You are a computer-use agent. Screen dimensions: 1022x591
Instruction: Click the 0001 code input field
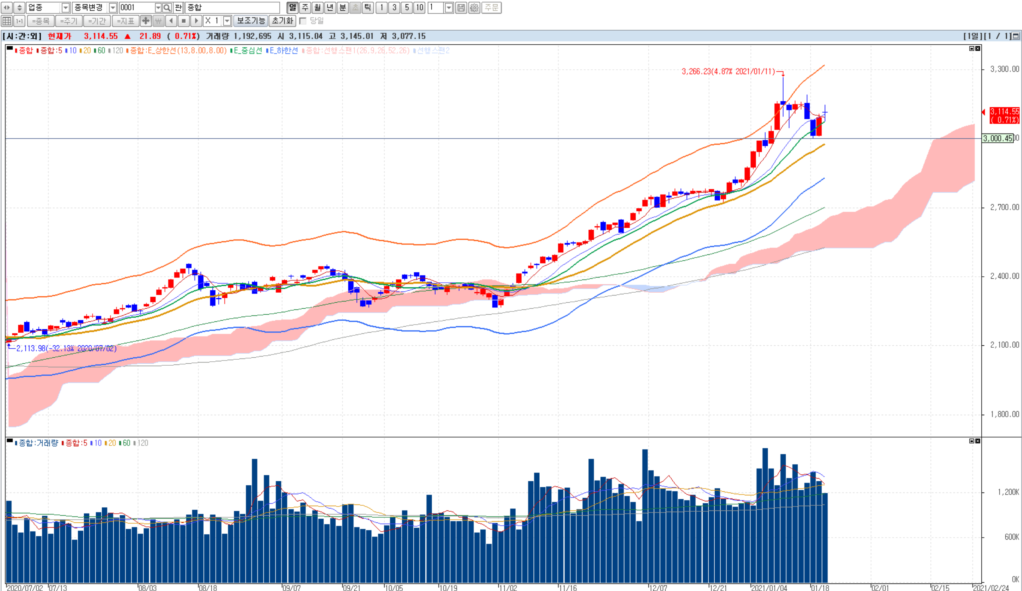[137, 8]
